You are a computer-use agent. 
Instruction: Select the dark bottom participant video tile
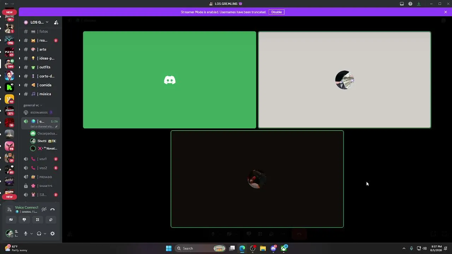257,179
